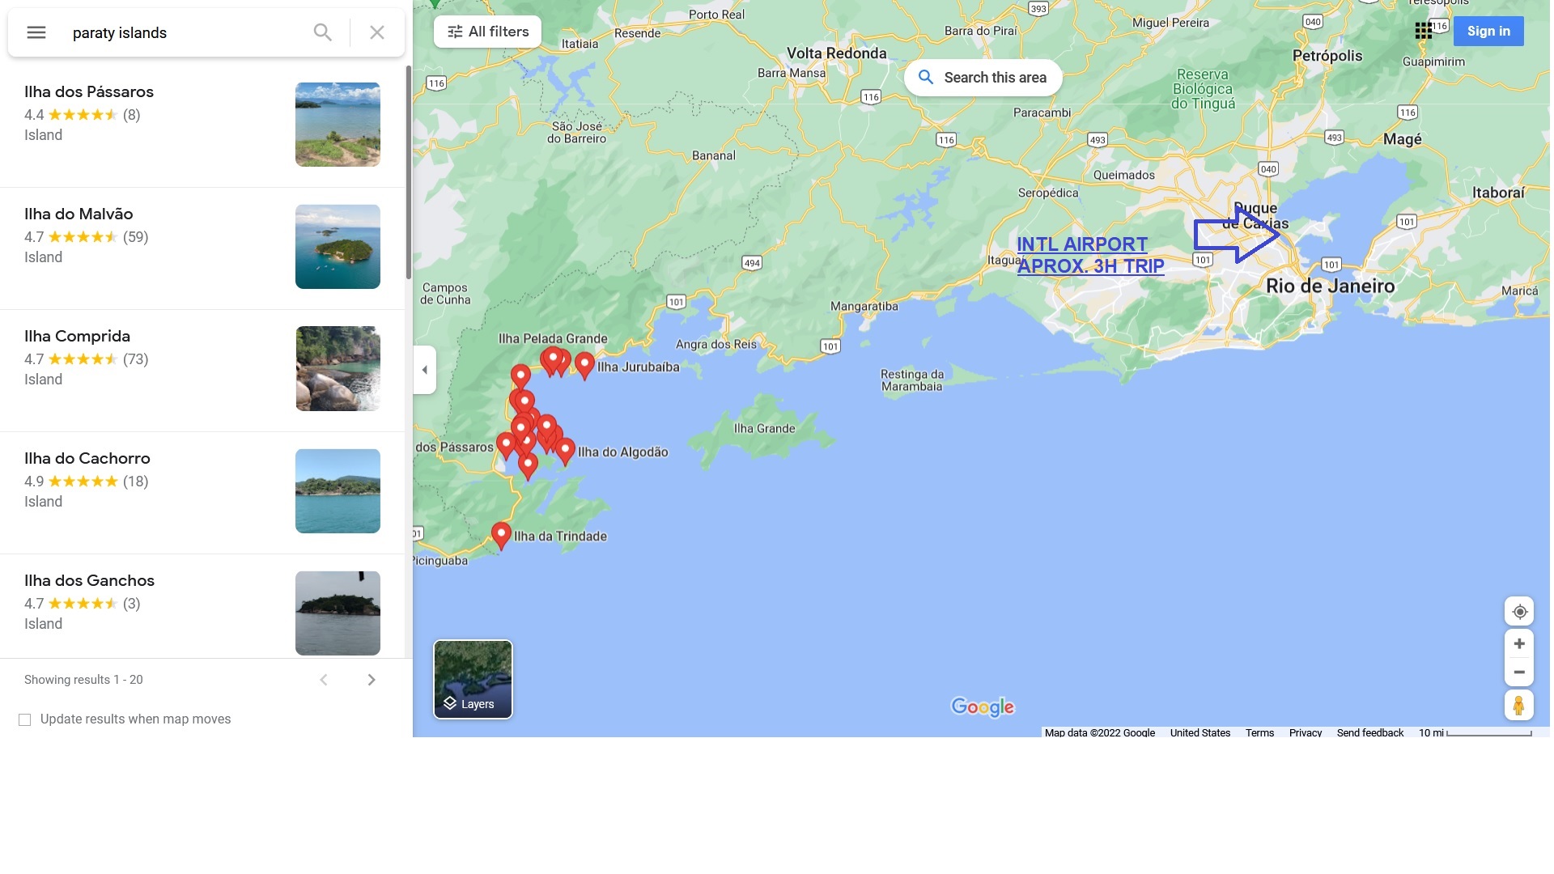Click the results list scrollbar

(409, 173)
